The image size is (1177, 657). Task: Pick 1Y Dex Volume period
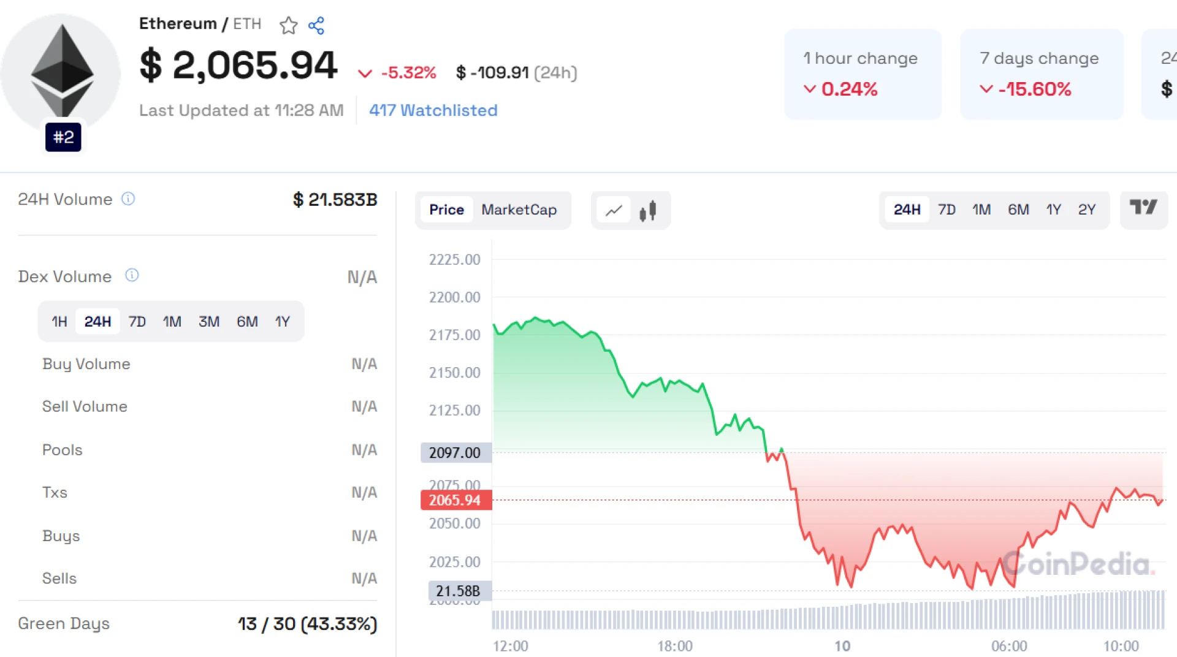pos(282,322)
